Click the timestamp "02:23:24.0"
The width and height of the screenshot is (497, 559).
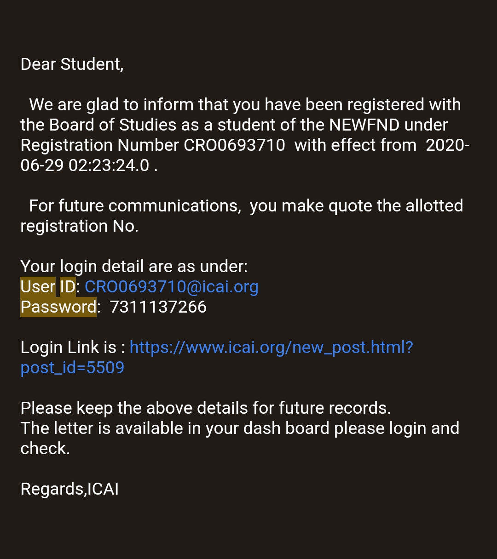coord(109,165)
